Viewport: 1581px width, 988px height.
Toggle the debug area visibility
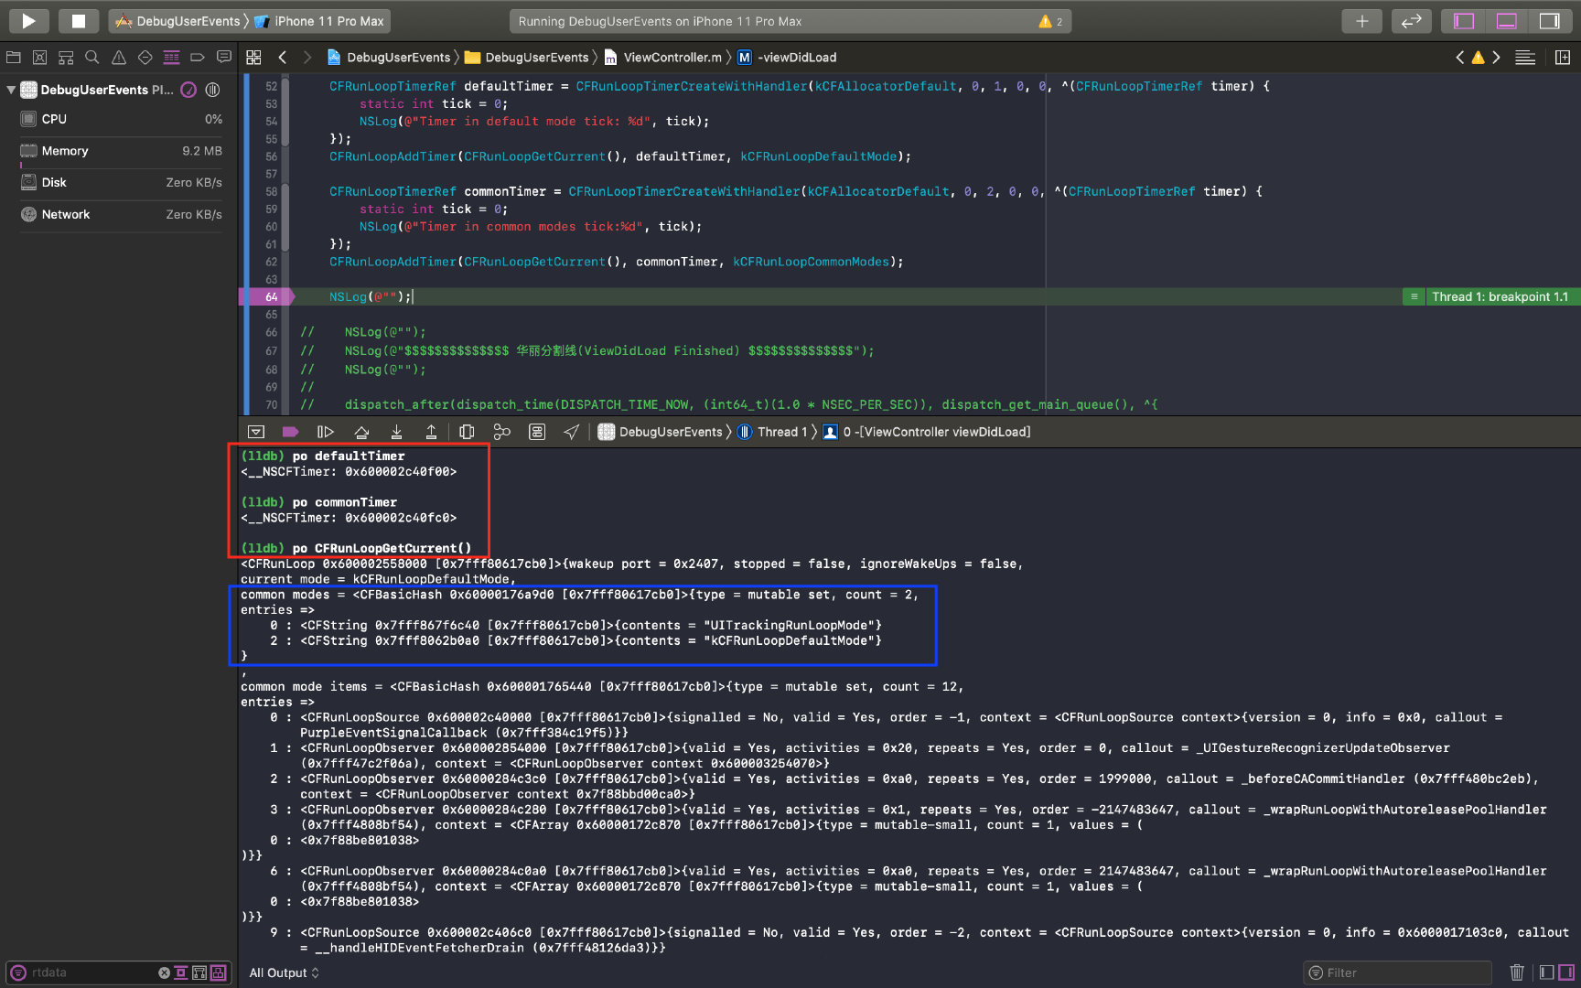click(1507, 20)
